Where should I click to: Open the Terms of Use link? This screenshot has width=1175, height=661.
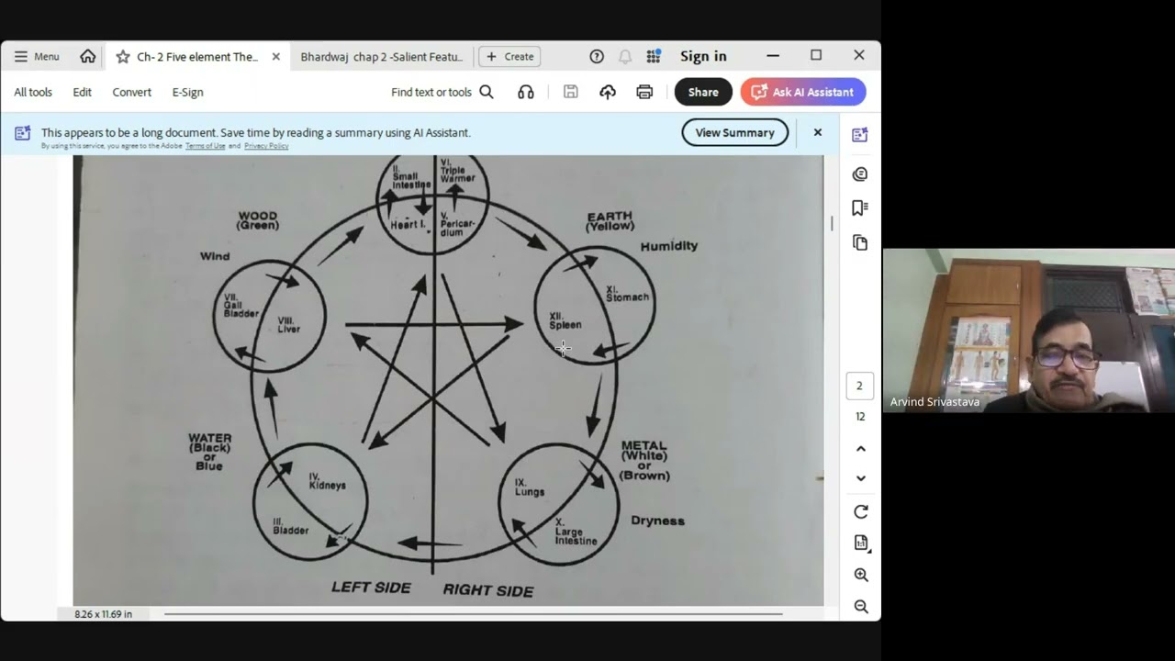205,146
